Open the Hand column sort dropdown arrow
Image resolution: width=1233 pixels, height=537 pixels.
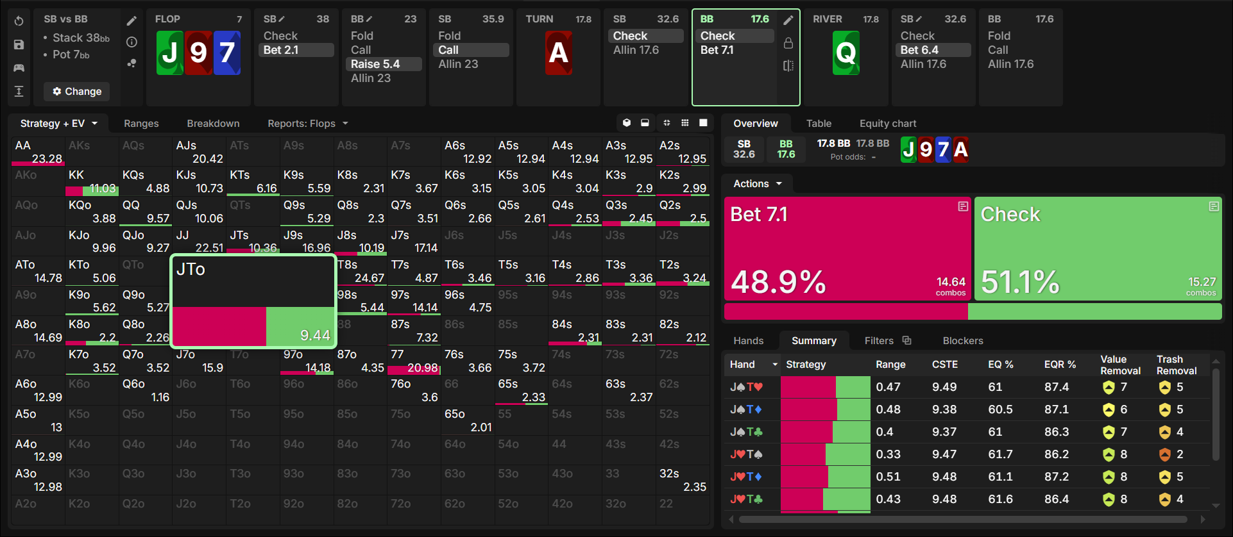click(x=775, y=365)
